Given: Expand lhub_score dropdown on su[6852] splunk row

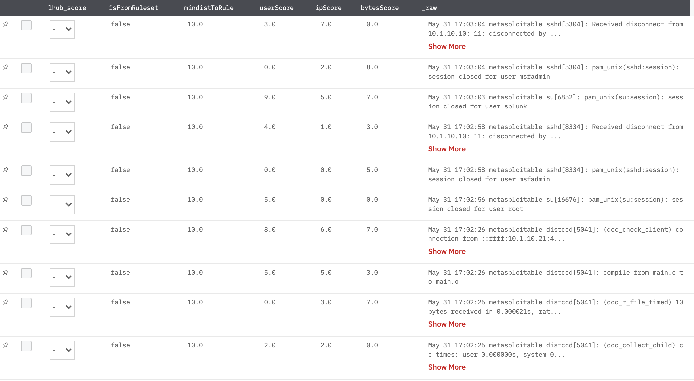Looking at the screenshot, I should coord(62,102).
